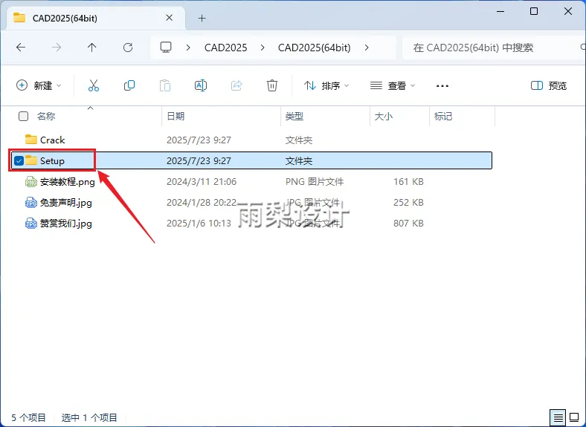
Task: Click the Crack folder icon
Action: coord(31,140)
